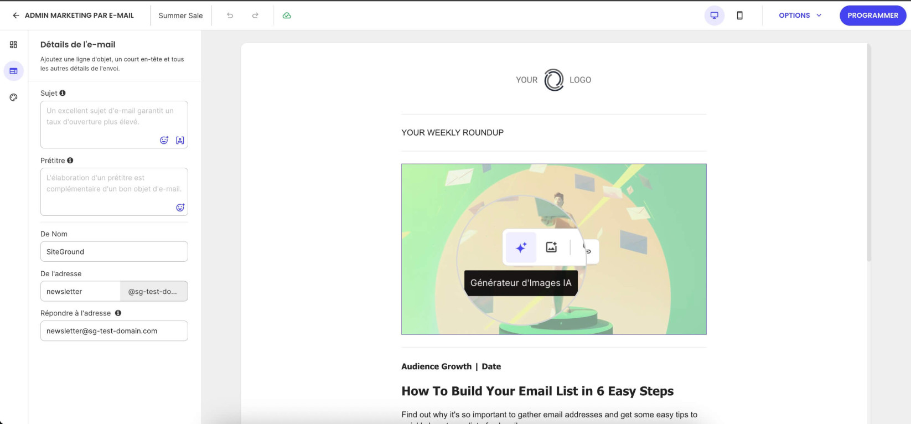Open the email details sidebar icon
This screenshot has width=911, height=424.
[x=13, y=71]
